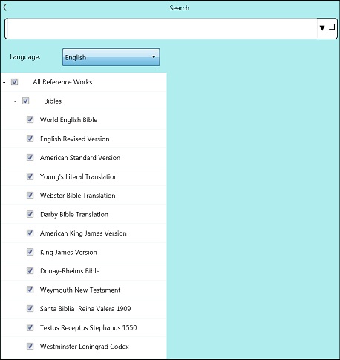Viewport: 340px width, 360px height.
Task: Uncheck the Westminster Leningrad Codex checkbox
Action: [30, 347]
